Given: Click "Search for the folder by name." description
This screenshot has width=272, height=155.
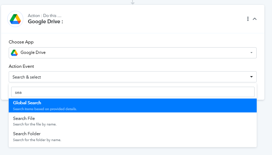Looking at the screenshot, I should pos(37,140).
